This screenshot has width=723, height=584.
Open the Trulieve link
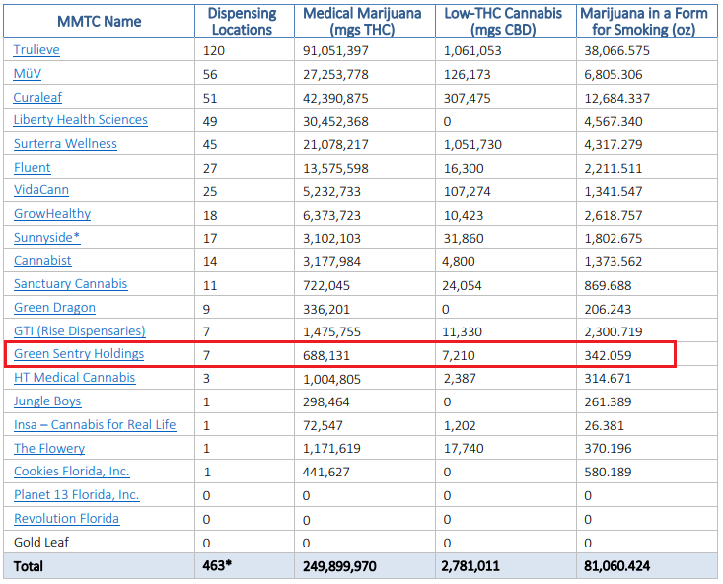pos(36,50)
